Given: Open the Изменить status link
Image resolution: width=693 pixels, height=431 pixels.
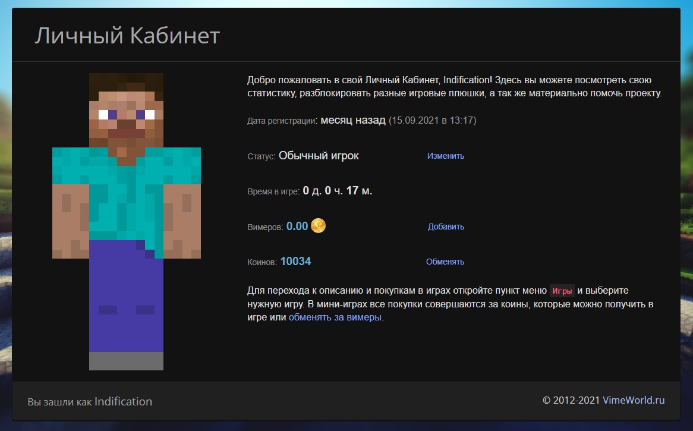Looking at the screenshot, I should click(x=445, y=156).
